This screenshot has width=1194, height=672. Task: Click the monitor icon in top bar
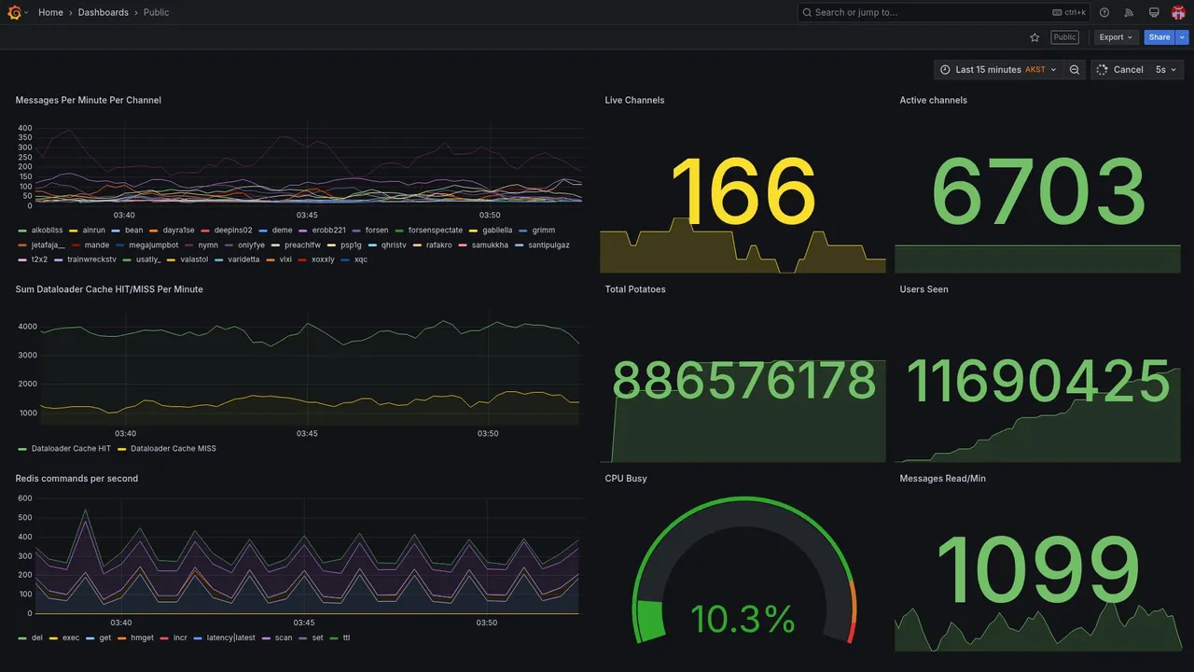pos(1154,12)
